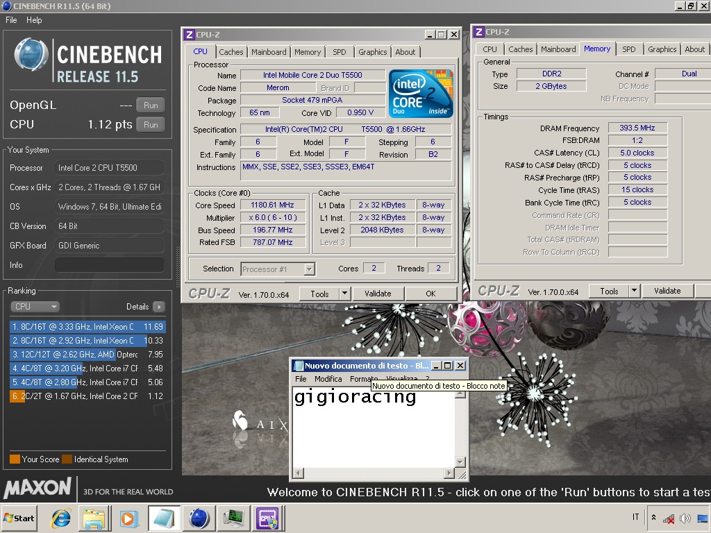Viewport: 711px width, 533px height.
Task: Switch to Mainboard tab in front CPU-Z
Action: click(x=269, y=52)
